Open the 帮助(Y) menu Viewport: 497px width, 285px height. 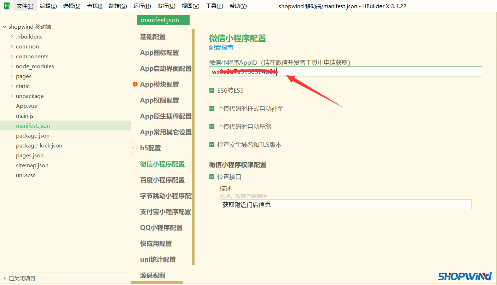(238, 6)
